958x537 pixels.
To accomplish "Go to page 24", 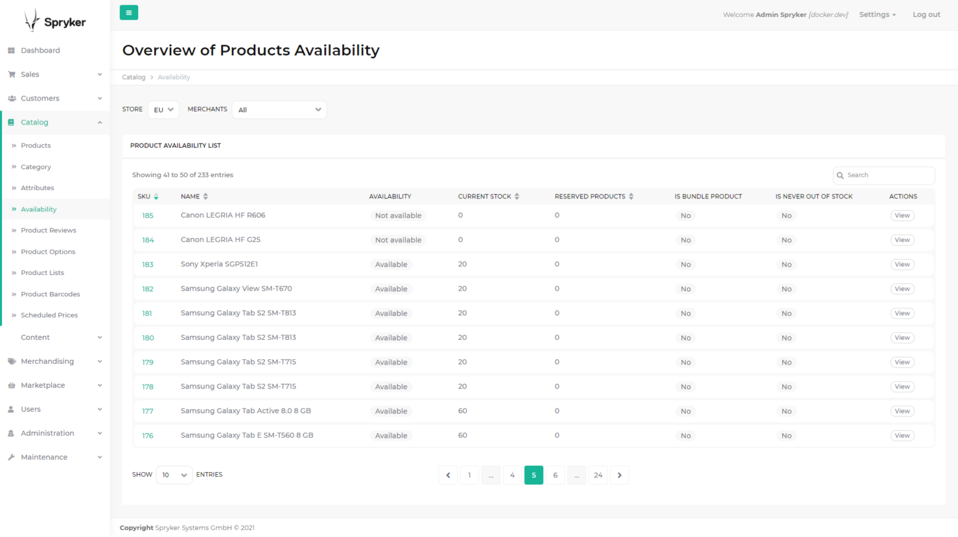I will tap(598, 475).
